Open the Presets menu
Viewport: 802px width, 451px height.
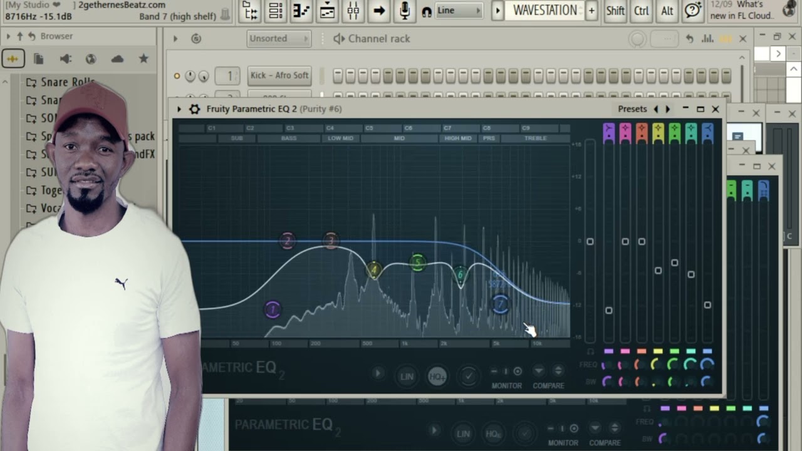pyautogui.click(x=632, y=109)
